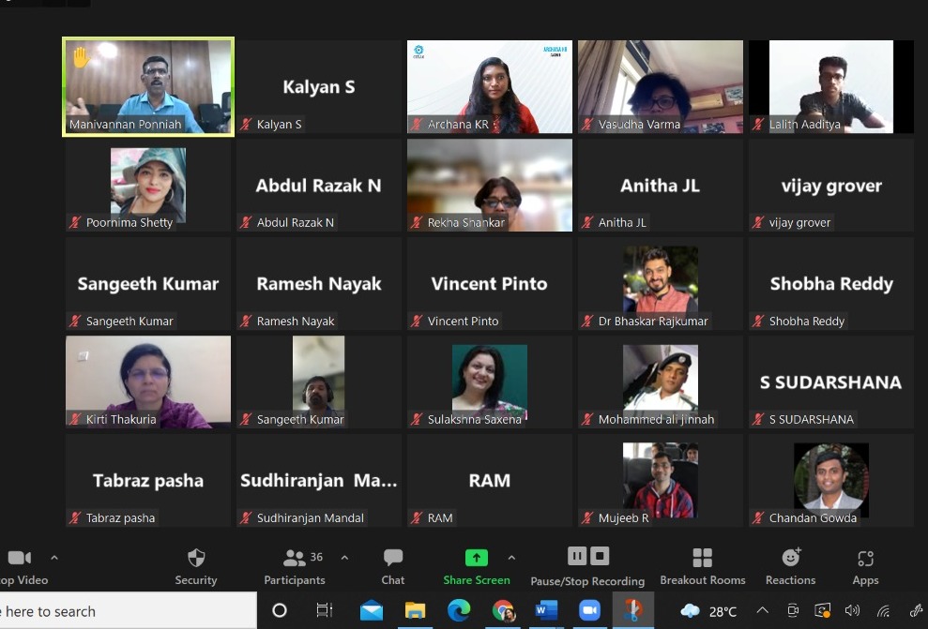Switch to Zoom app in taskbar
The width and height of the screenshot is (928, 629).
coord(589,610)
